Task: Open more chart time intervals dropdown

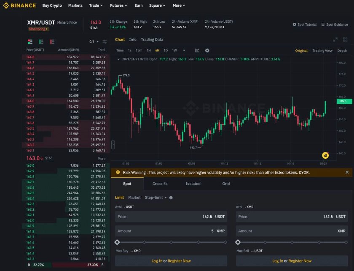Action: tap(184, 51)
